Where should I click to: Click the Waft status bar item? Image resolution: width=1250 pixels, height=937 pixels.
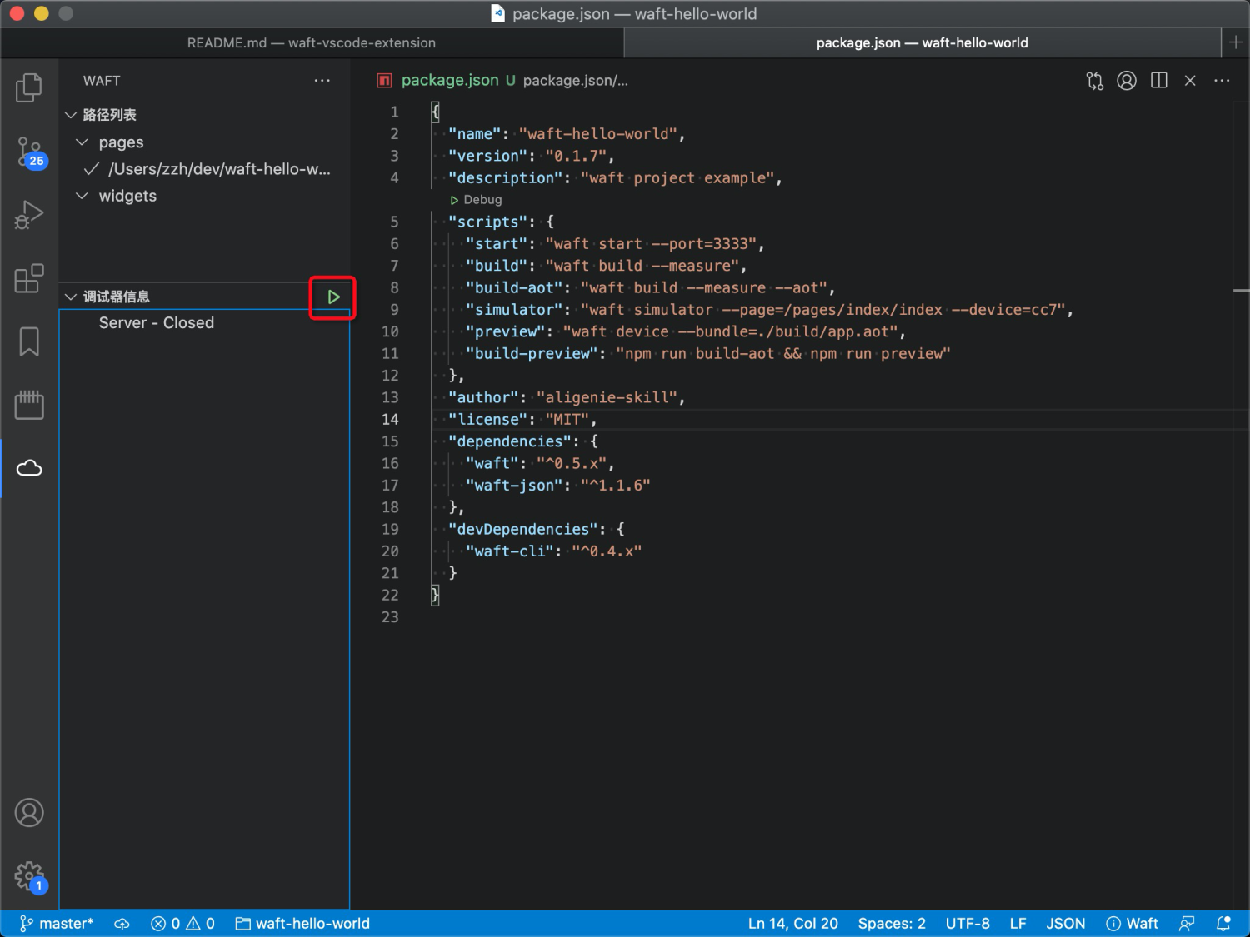pyautogui.click(x=1132, y=924)
